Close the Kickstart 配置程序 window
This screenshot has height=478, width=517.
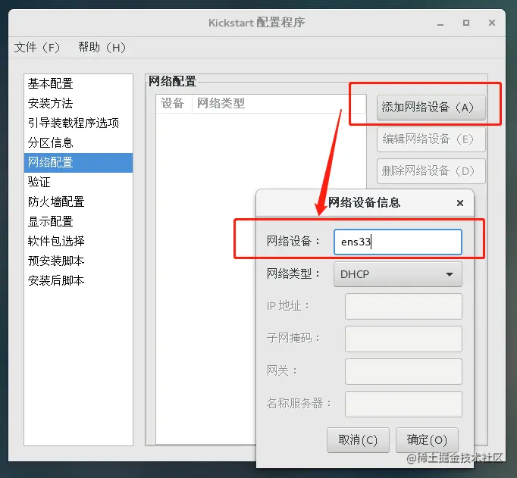[x=492, y=23]
